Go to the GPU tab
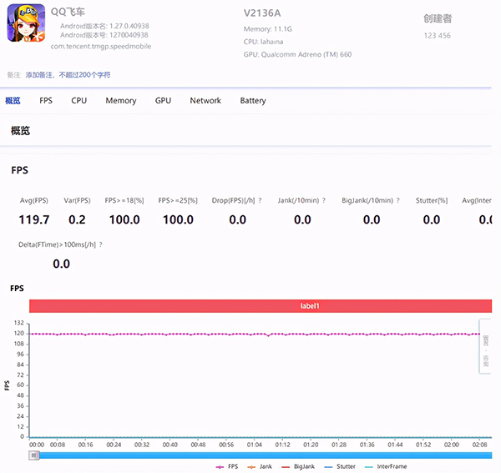The image size is (501, 473). 163,101
